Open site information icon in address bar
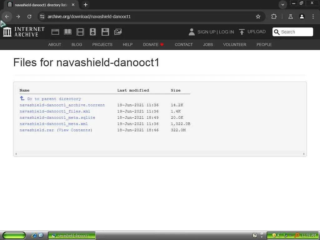The image size is (320, 240). (42, 17)
